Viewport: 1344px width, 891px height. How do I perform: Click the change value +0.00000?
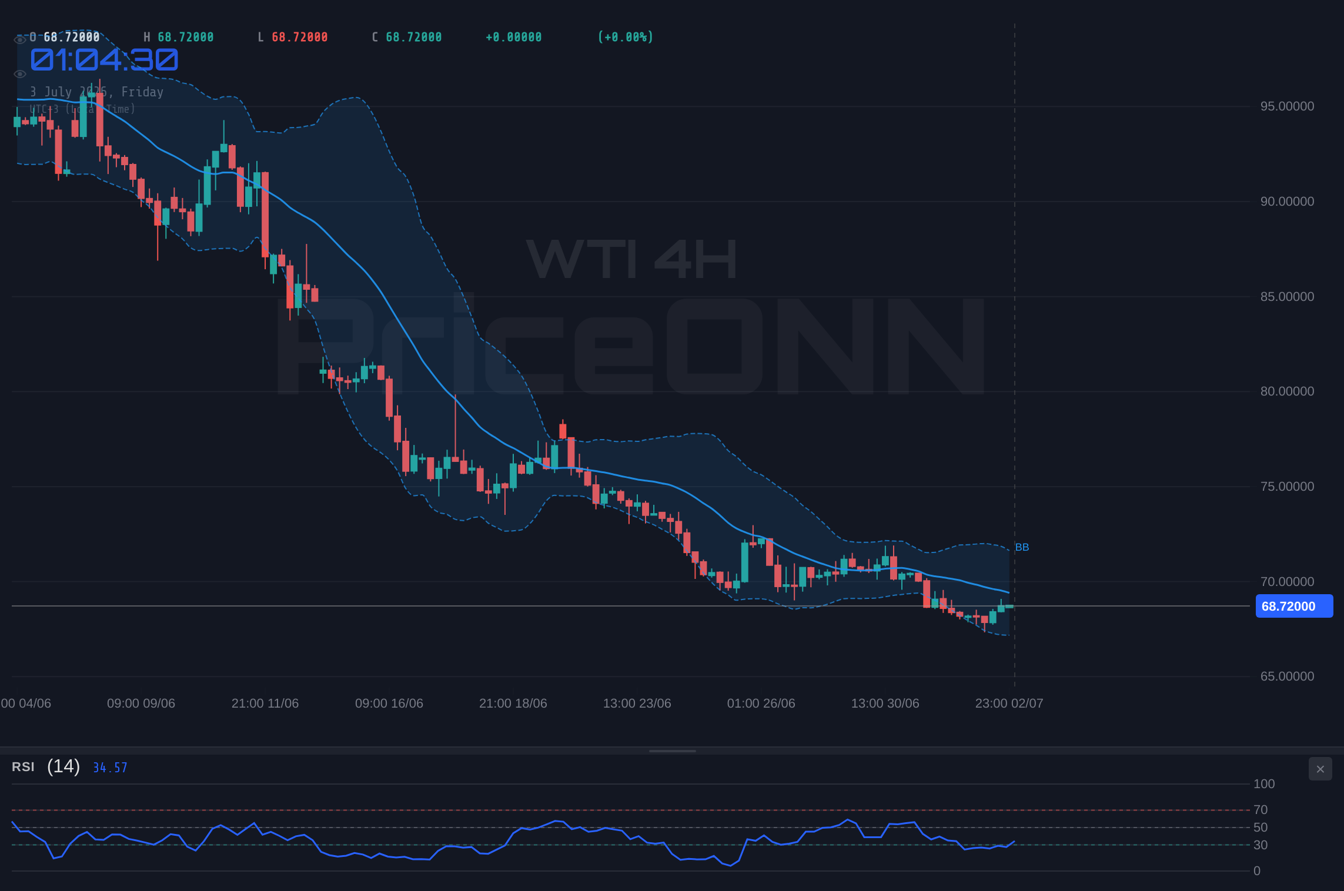[x=514, y=37]
